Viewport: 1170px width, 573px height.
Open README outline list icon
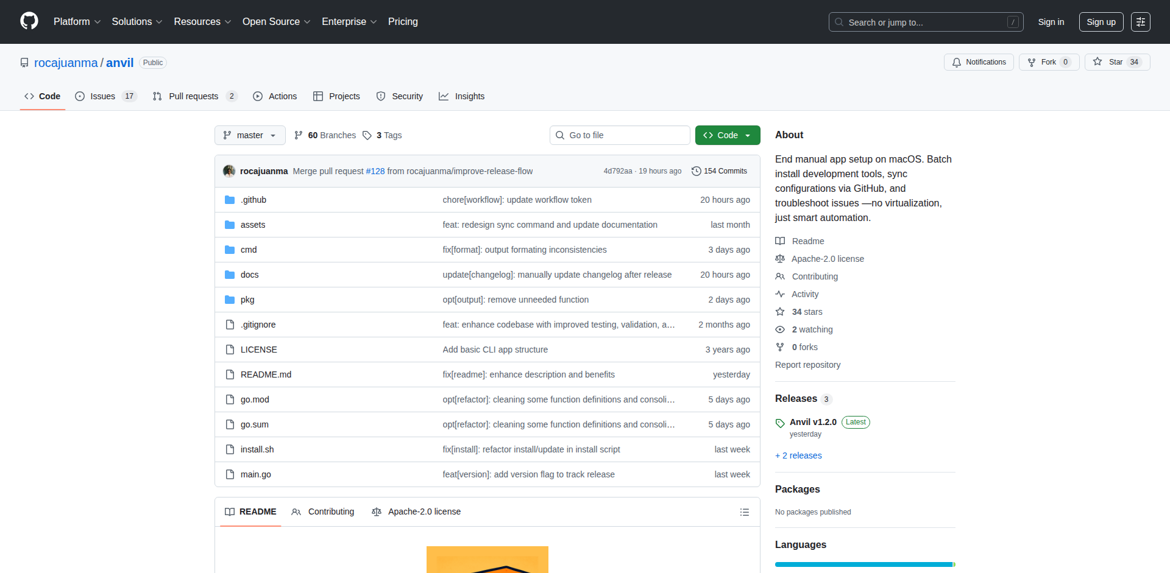pos(744,512)
